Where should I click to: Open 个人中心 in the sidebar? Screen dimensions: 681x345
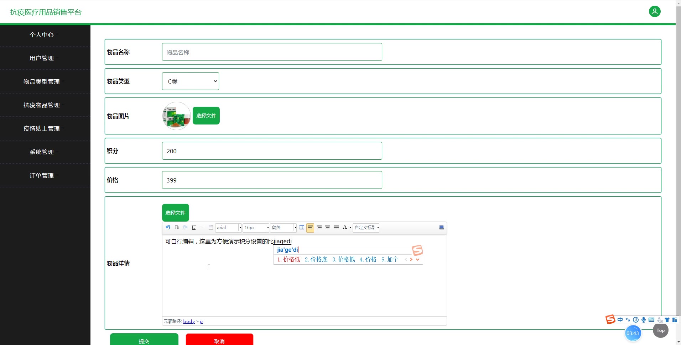pyautogui.click(x=42, y=34)
